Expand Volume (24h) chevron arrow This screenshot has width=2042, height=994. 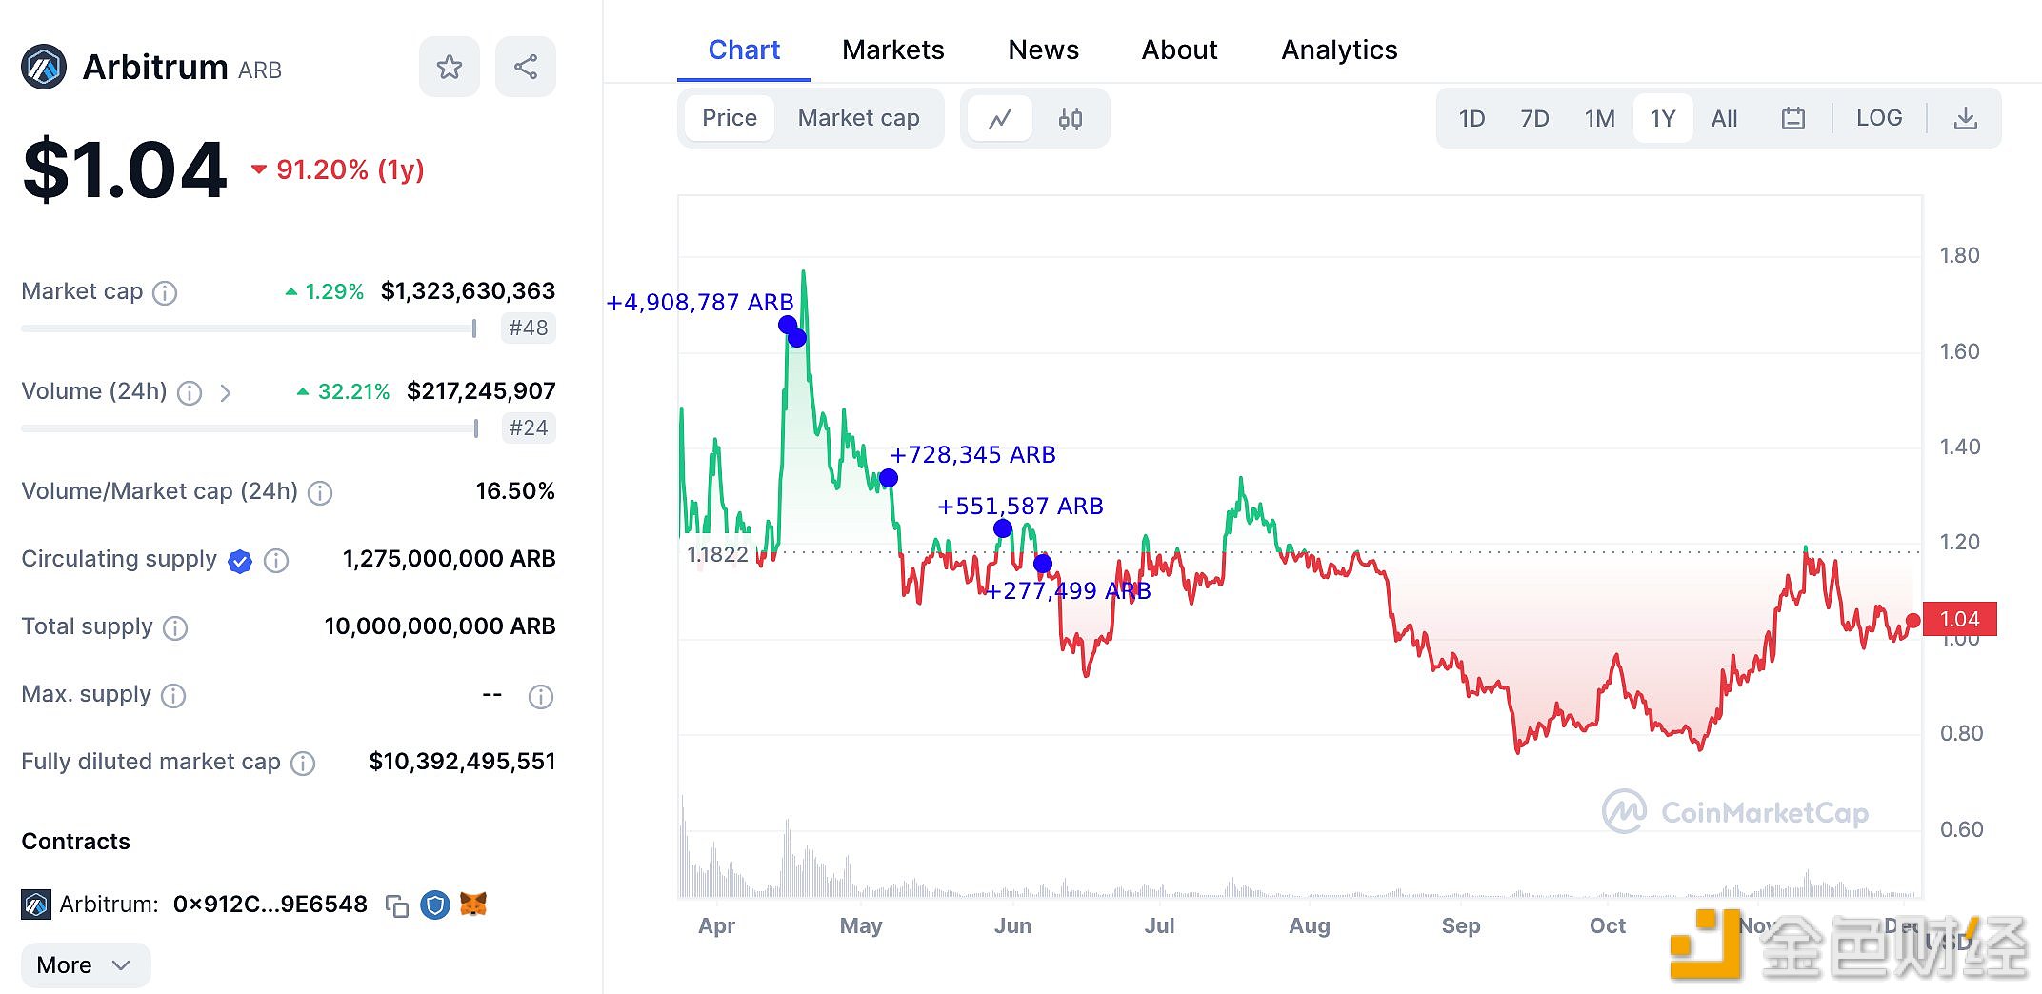pyautogui.click(x=226, y=392)
